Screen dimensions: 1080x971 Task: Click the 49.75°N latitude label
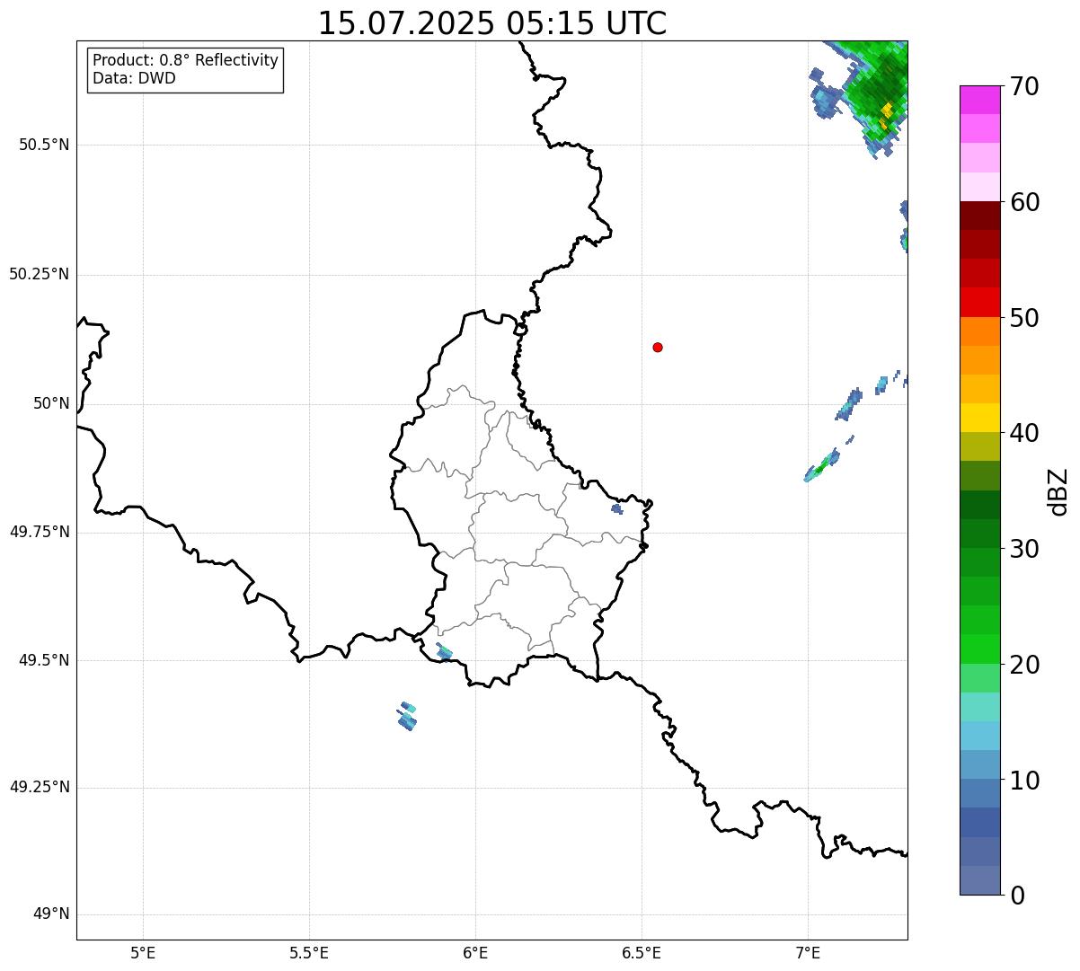click(39, 532)
